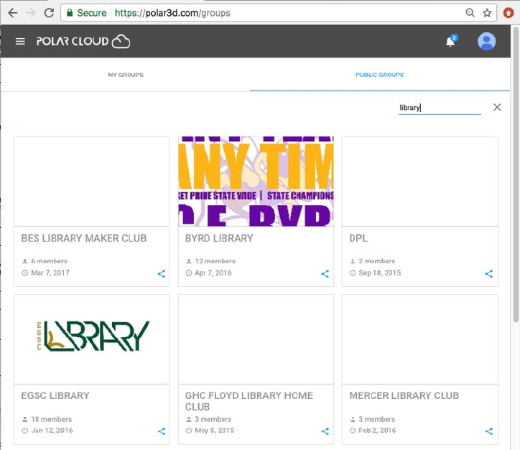This screenshot has width=520, height=450.
Task: Click the Secure padlock indicator
Action: pos(87,13)
